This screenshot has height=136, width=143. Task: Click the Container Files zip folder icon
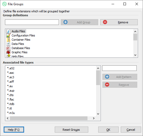8,40
